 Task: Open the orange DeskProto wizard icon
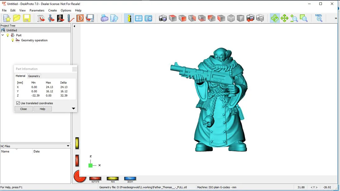80,18
